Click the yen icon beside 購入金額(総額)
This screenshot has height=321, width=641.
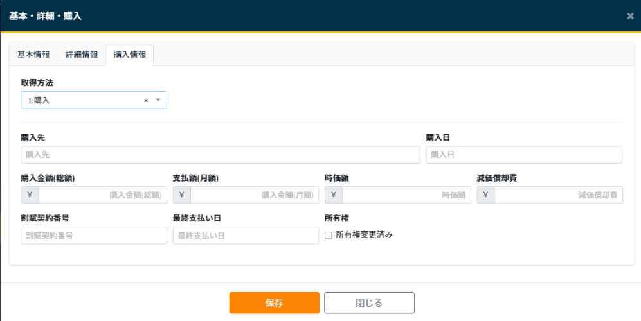[30, 195]
